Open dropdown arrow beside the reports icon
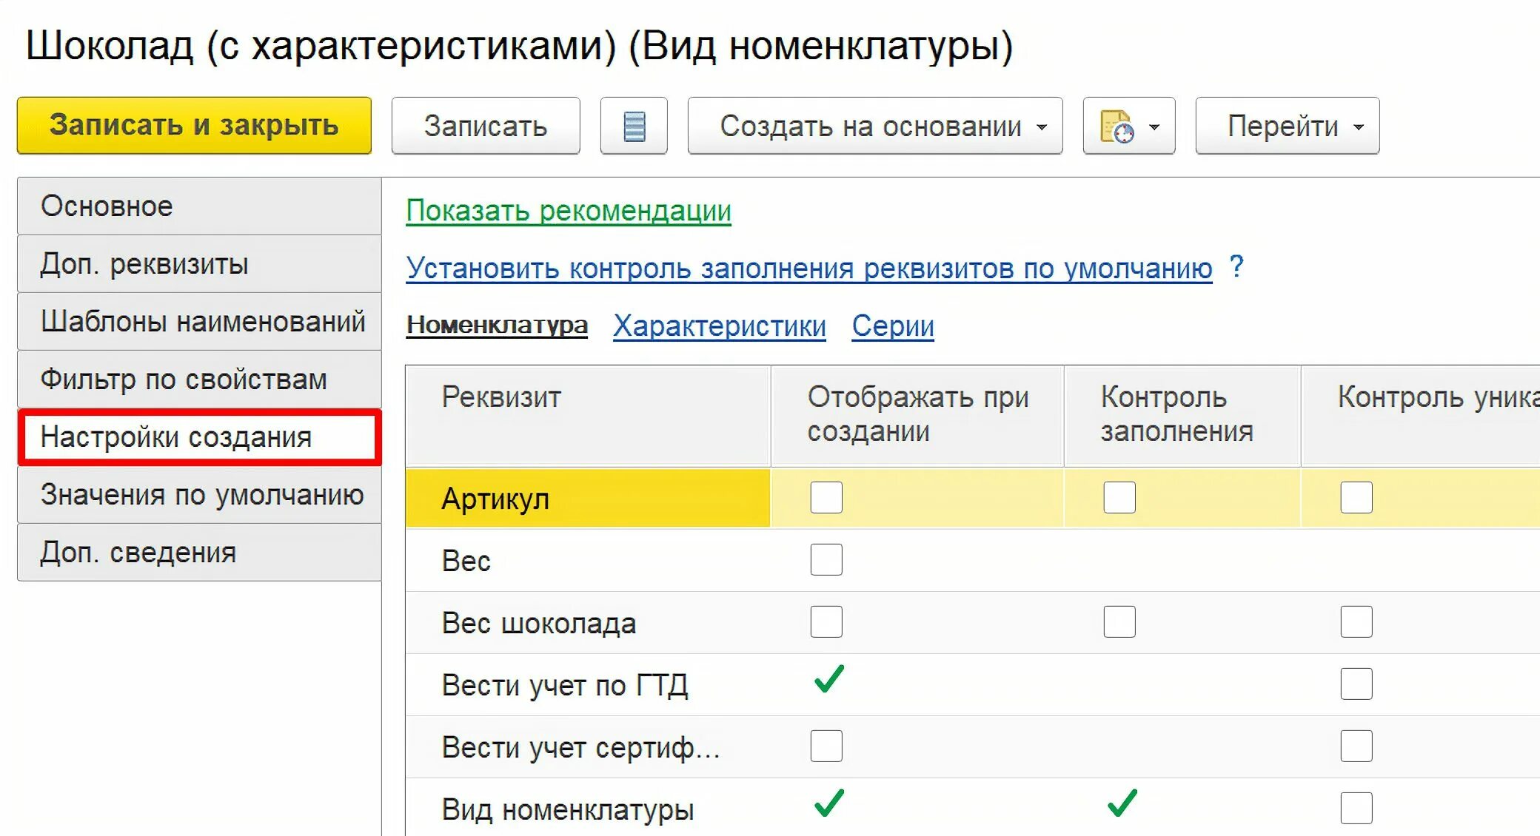 coord(1154,127)
